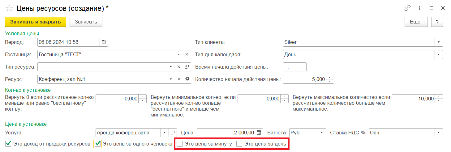Click the Аренда коферец-зала field
Screen dimensions: 451x152
click(129, 133)
